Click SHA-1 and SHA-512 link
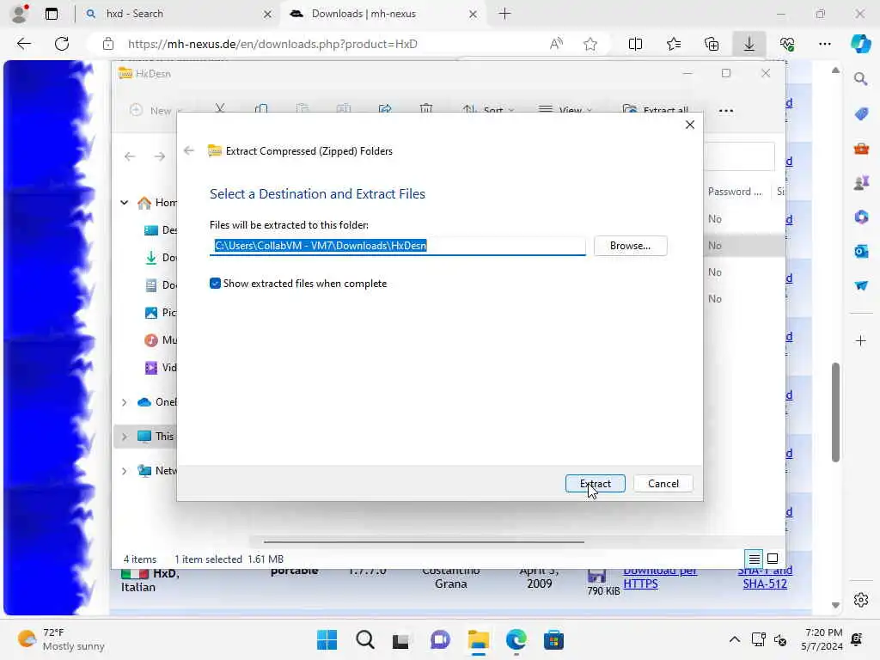 765,577
